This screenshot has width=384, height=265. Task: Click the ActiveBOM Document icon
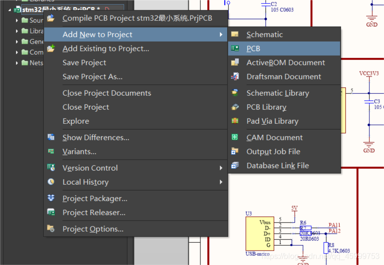pos(235,62)
